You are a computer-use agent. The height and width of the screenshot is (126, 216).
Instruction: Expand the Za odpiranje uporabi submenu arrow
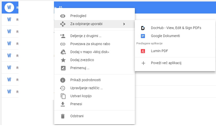(x=124, y=24)
